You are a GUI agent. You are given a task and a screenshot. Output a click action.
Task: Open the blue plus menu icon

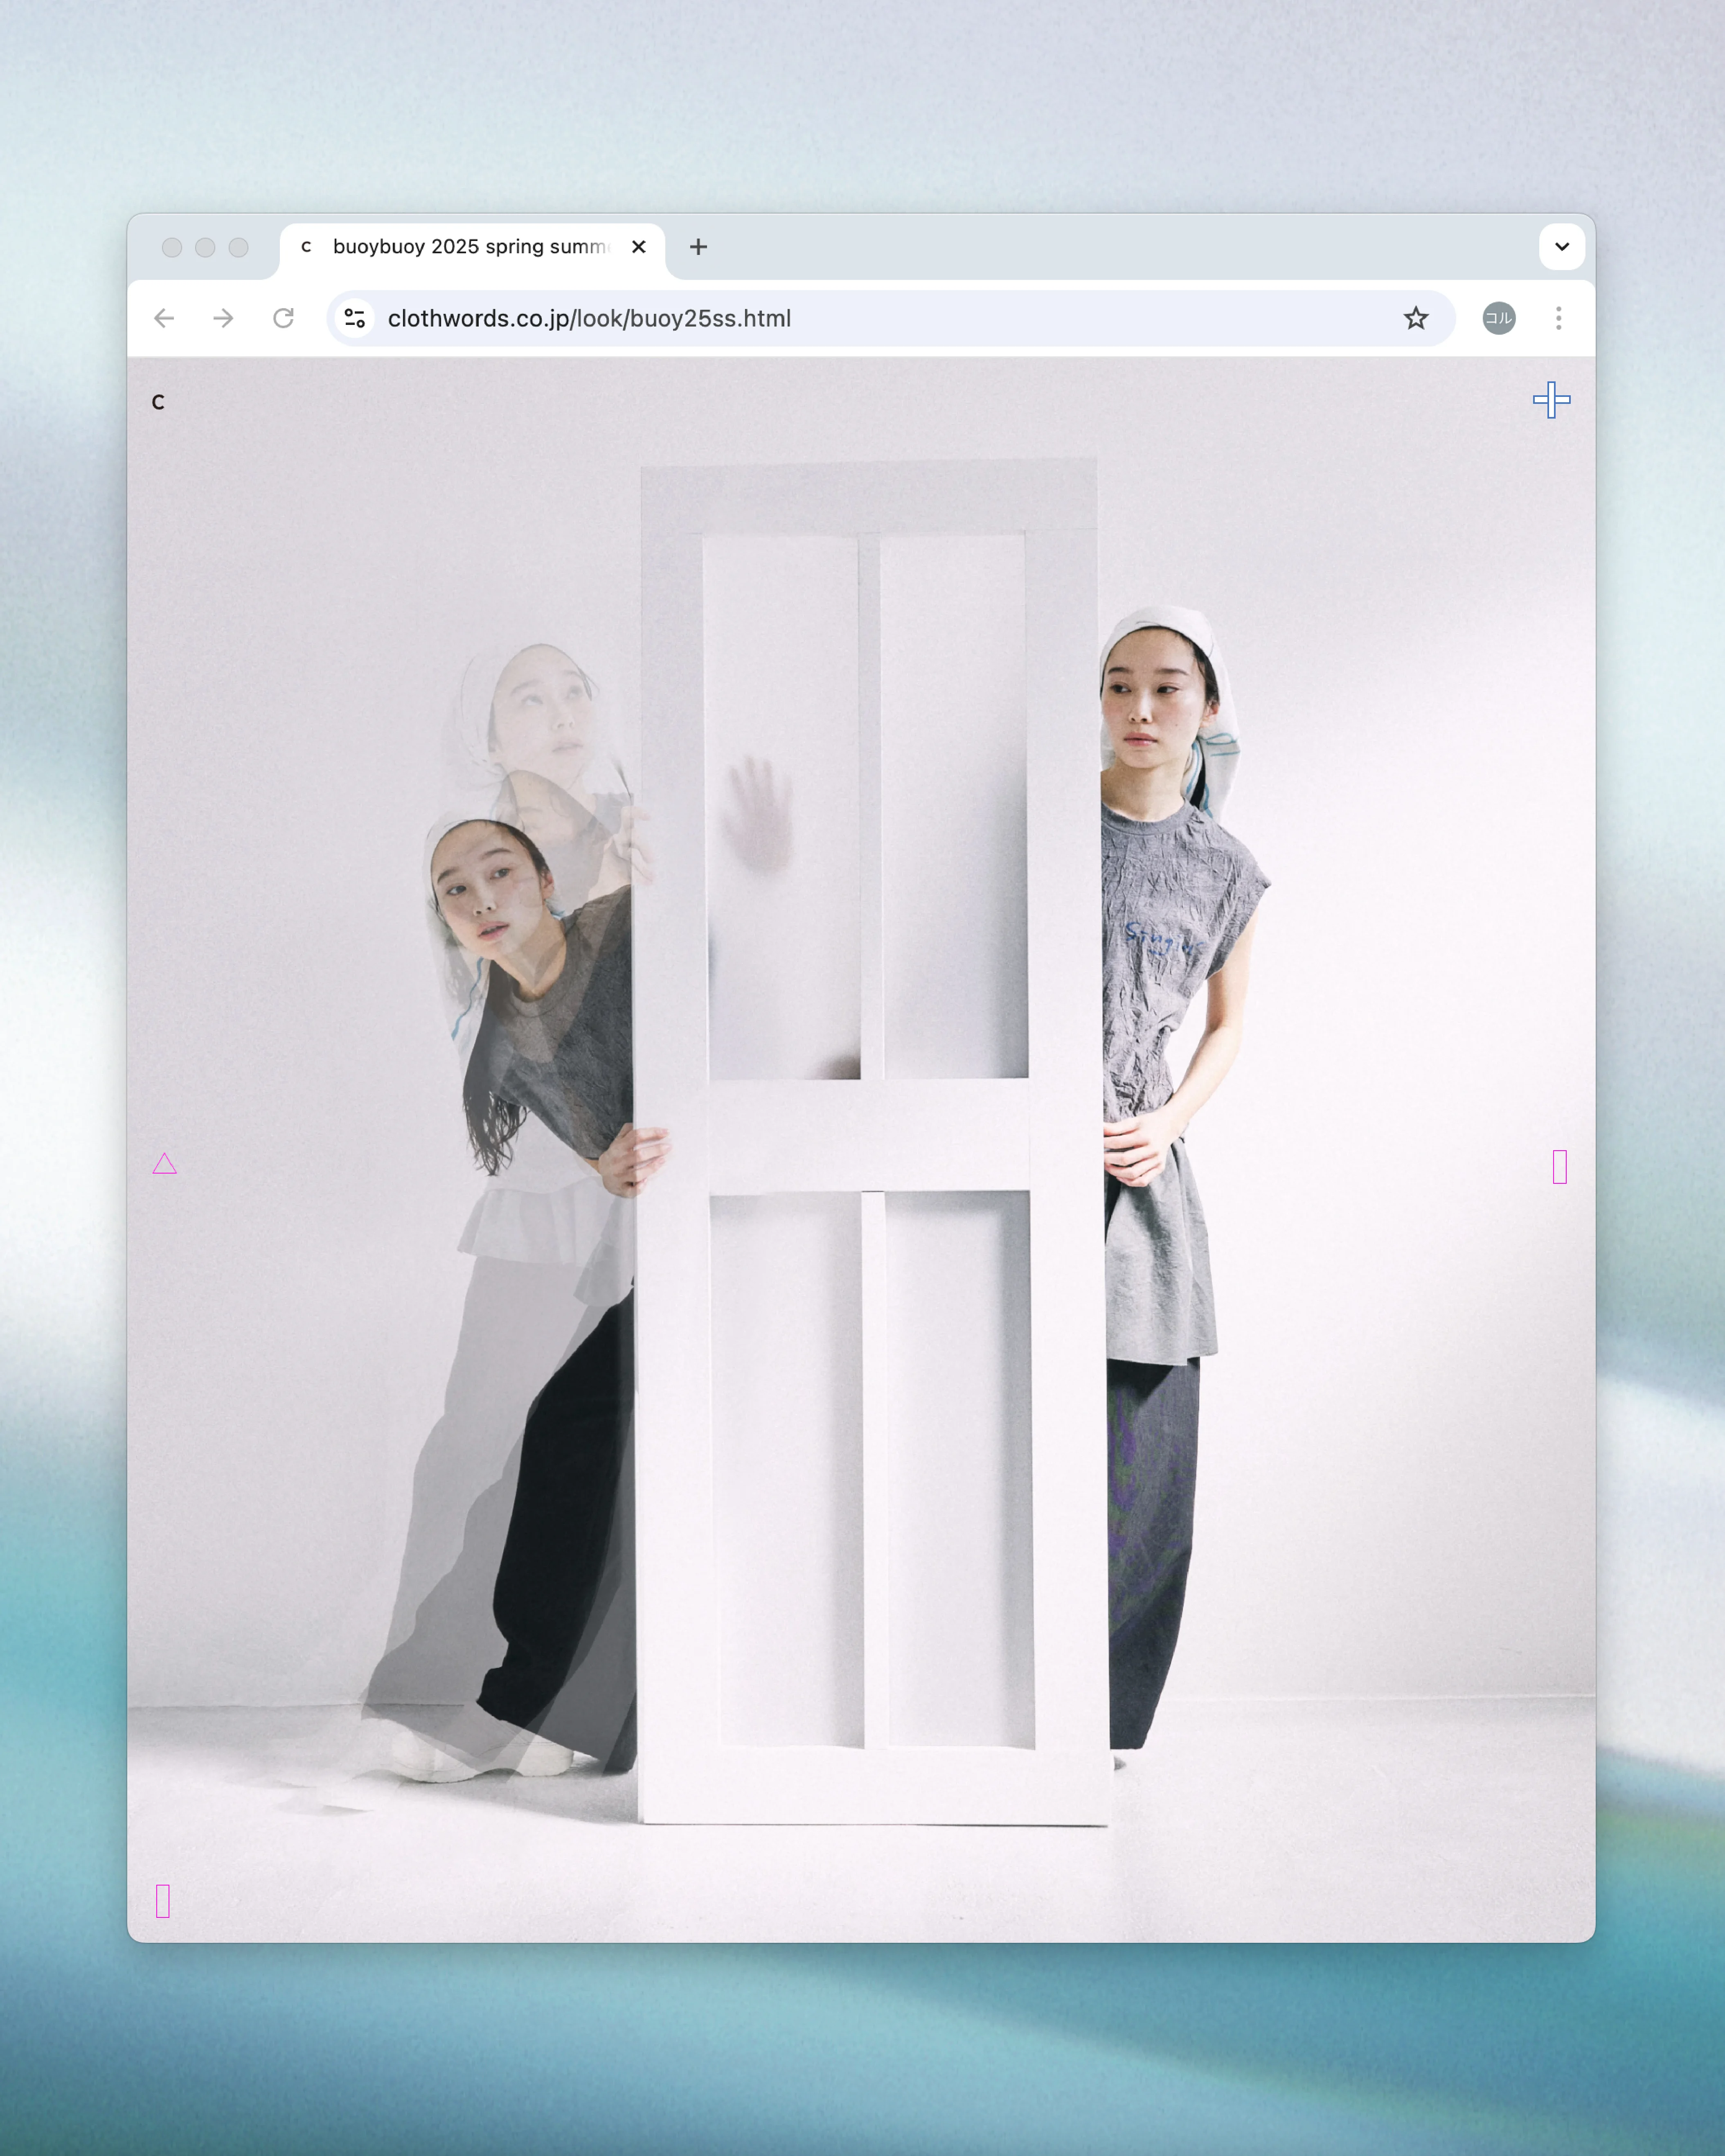click(1551, 400)
